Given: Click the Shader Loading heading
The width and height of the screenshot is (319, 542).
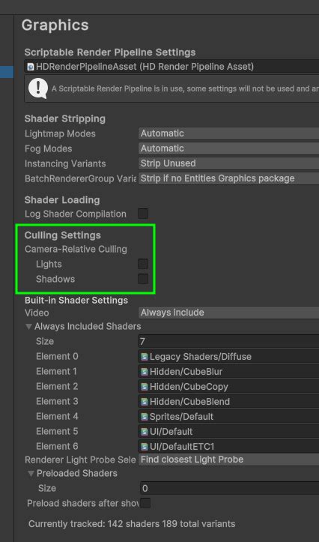Looking at the screenshot, I should click(x=62, y=200).
